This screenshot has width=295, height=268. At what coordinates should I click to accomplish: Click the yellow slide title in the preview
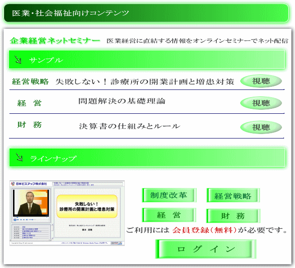tap(87, 206)
